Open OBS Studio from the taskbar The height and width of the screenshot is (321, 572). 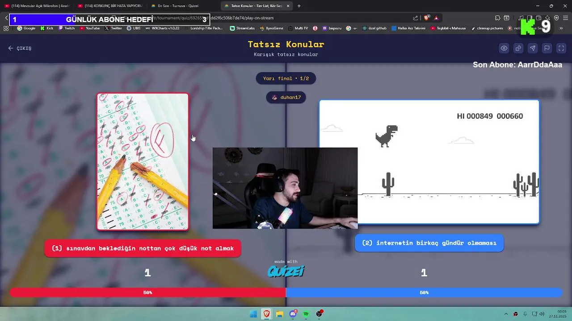click(319, 314)
